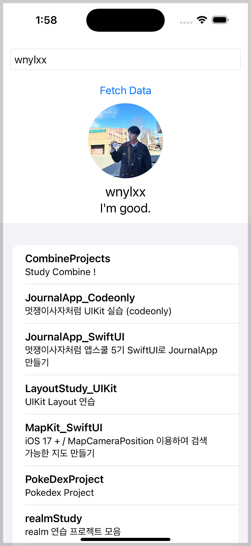Tap the battery indicator icon
Viewport: 251px width, 546px height.
221,20
